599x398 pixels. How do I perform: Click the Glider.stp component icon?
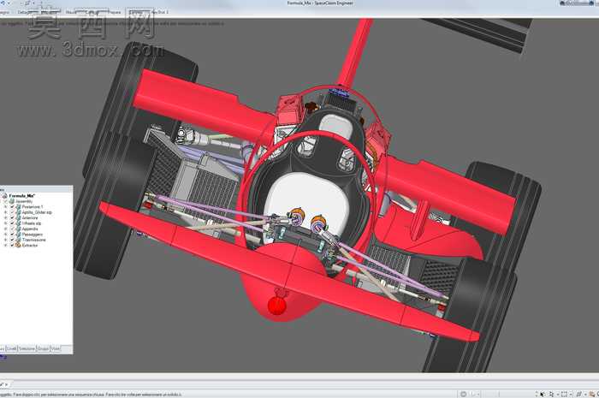(18, 212)
